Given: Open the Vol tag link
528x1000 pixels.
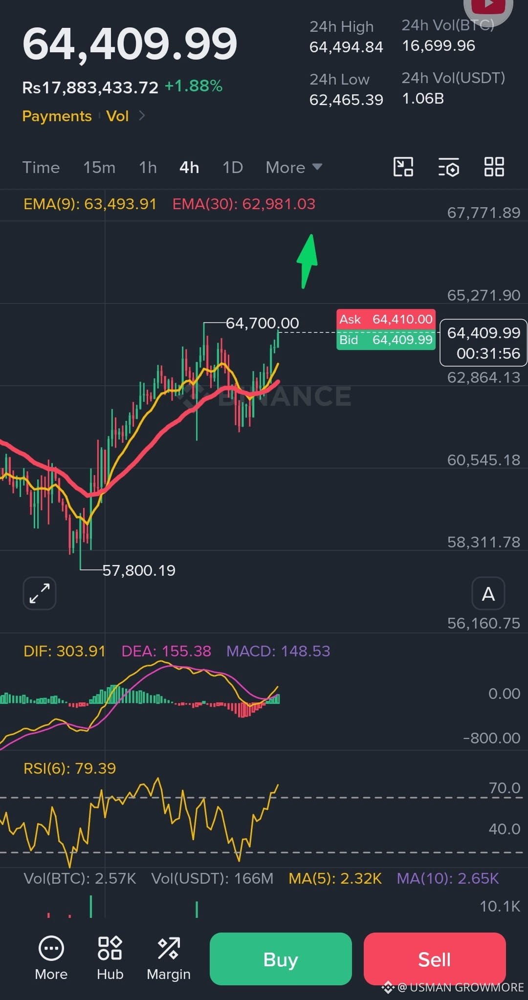Looking at the screenshot, I should tap(117, 116).
